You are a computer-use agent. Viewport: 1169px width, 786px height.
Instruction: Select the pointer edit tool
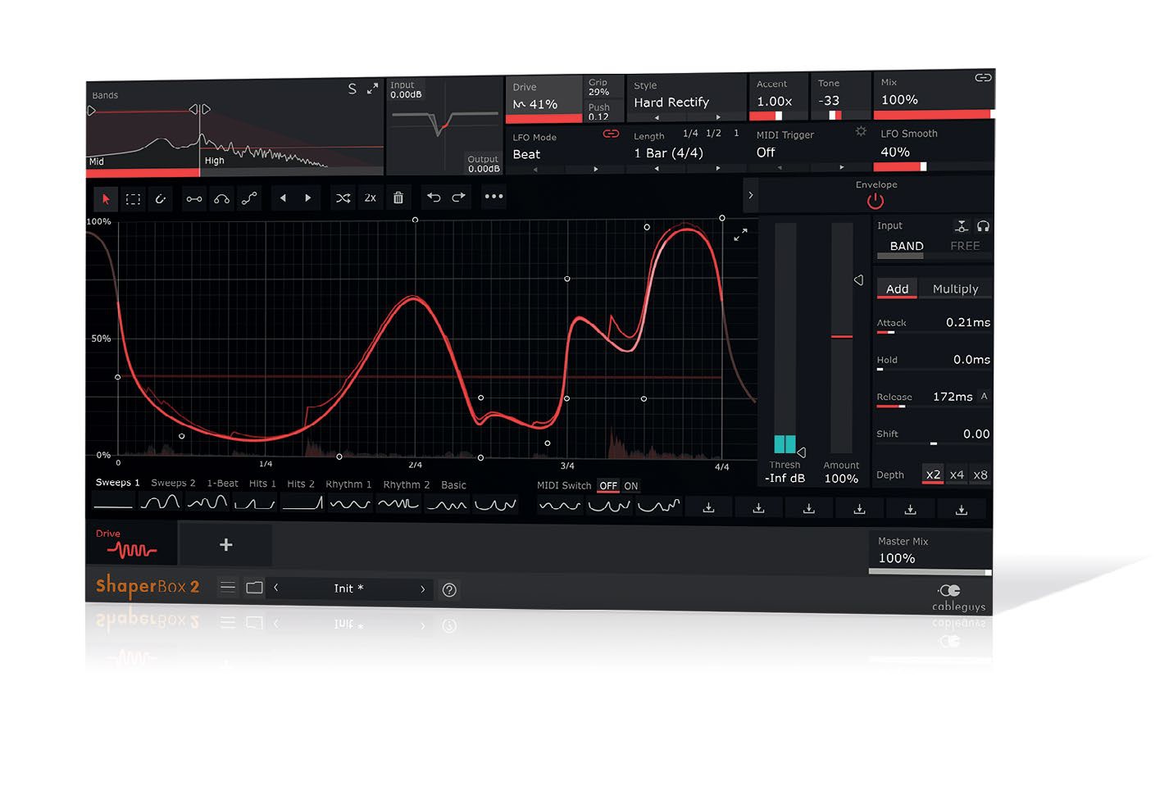pyautogui.click(x=105, y=198)
